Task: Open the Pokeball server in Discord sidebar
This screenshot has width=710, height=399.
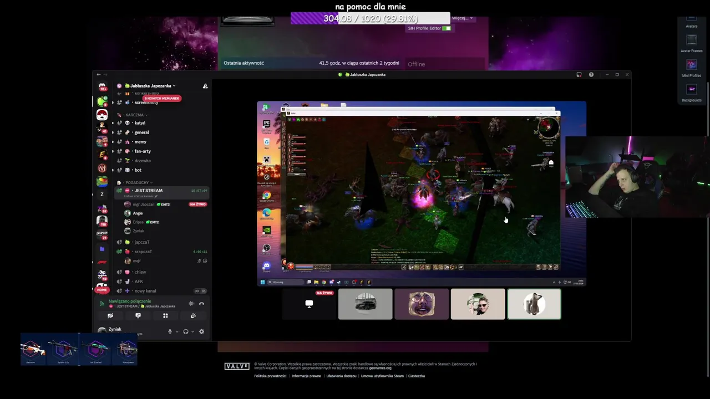Action: tap(102, 115)
